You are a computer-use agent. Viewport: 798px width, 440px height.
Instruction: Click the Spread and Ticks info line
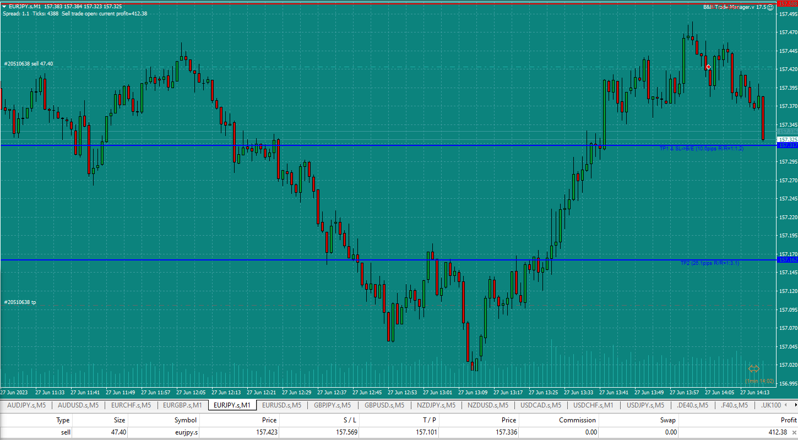tap(75, 13)
